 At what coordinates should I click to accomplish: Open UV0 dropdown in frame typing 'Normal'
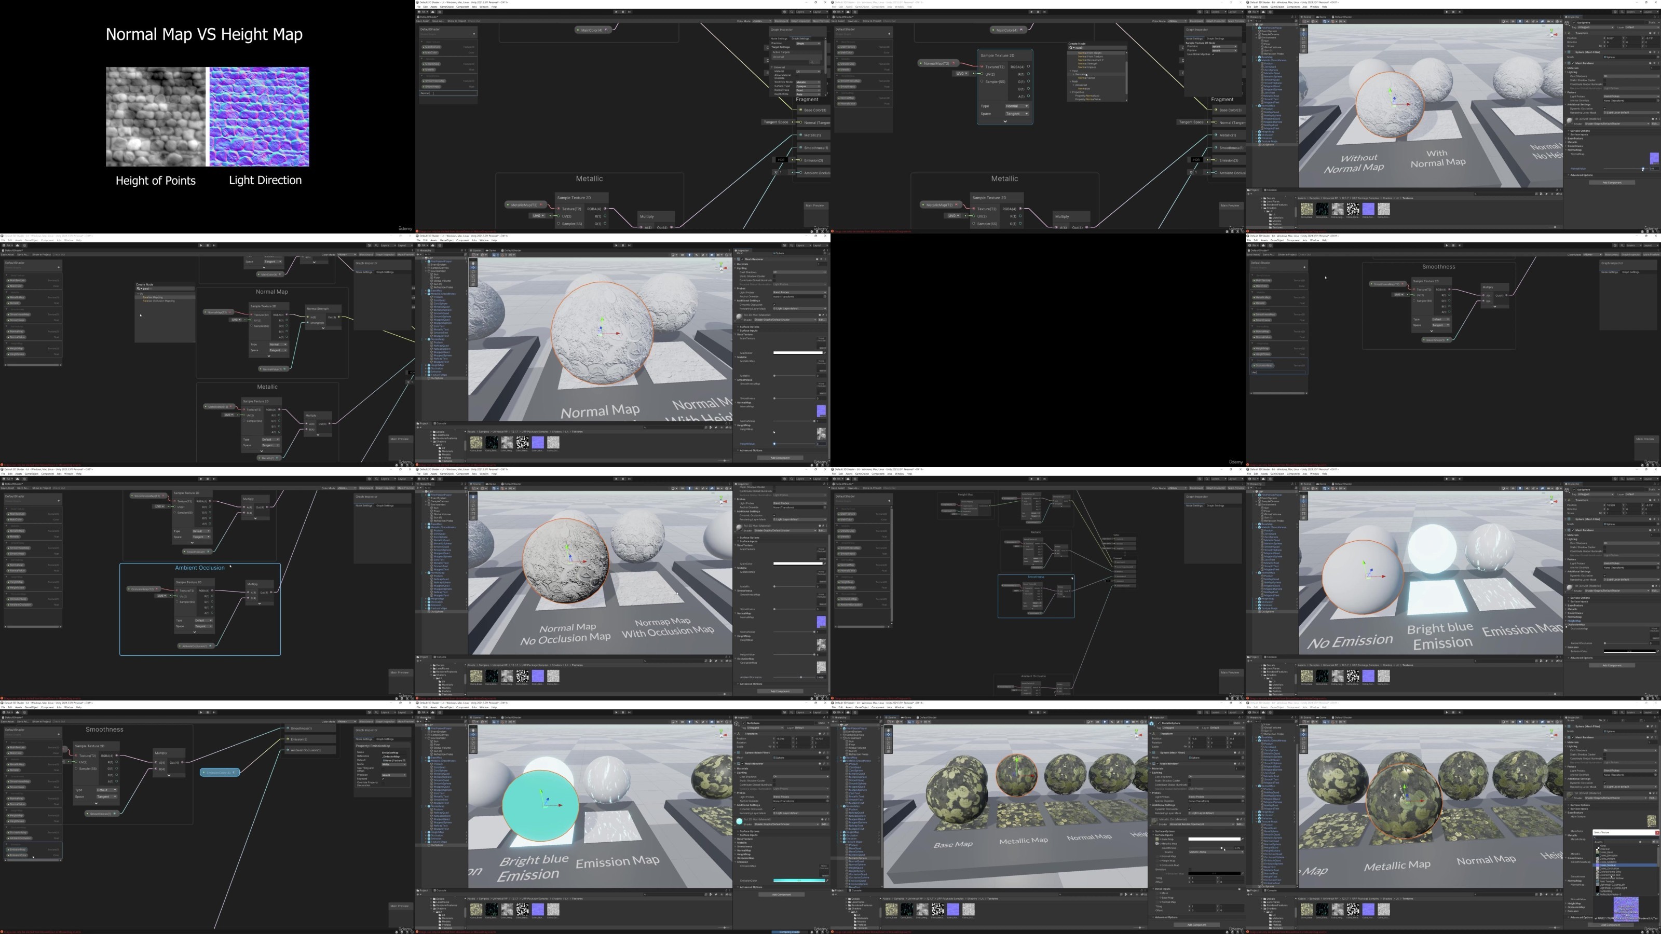click(x=540, y=216)
